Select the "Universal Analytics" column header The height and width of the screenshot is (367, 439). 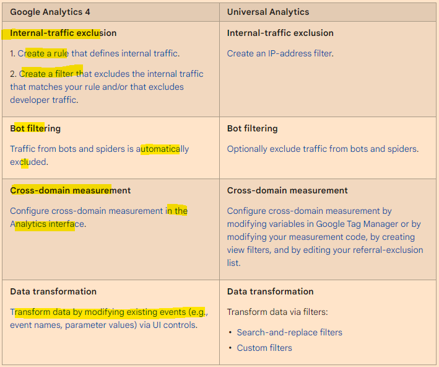click(268, 12)
